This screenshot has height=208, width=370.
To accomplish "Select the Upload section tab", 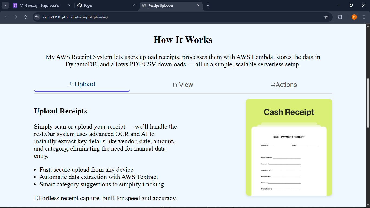I will [x=82, y=84].
